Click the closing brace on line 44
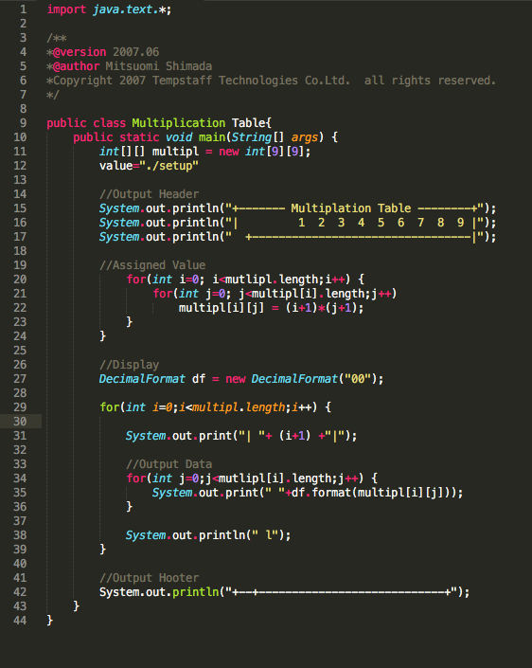The height and width of the screenshot is (668, 532). [50, 621]
